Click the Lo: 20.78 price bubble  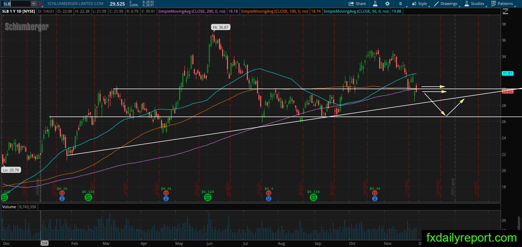(x=11, y=170)
